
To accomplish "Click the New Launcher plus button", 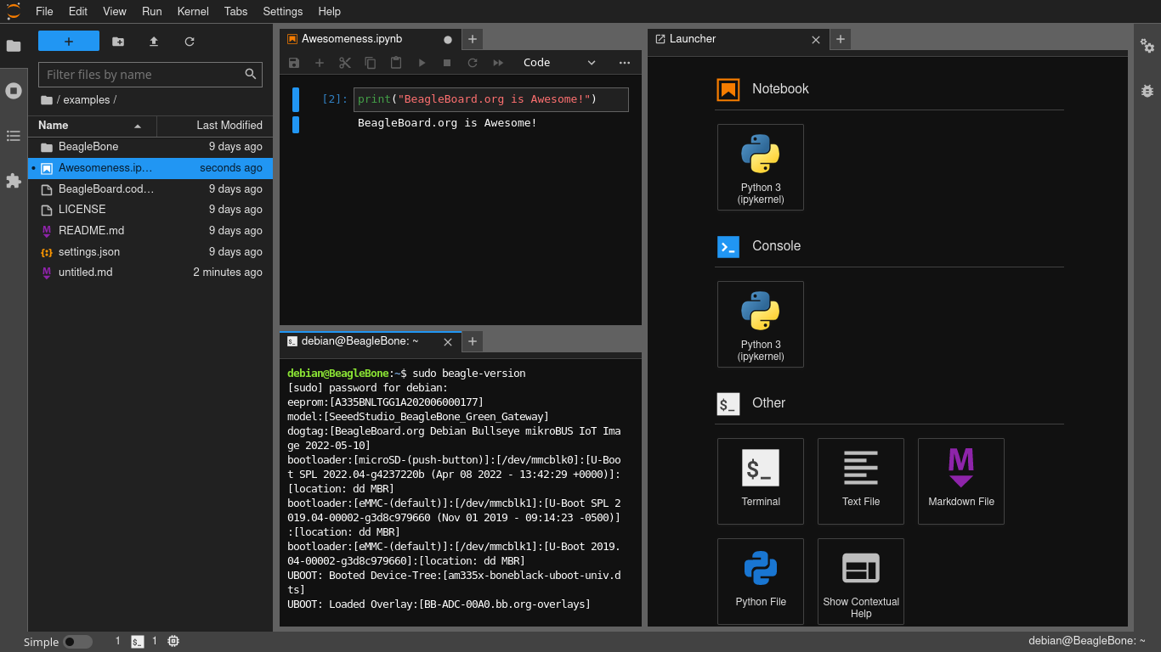I will click(69, 41).
